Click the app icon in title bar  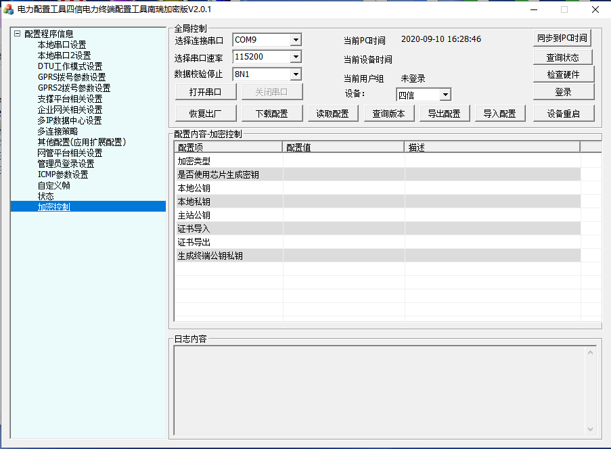pos(8,9)
